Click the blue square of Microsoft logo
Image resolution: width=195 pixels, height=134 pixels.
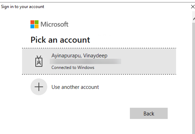tap(32, 26)
